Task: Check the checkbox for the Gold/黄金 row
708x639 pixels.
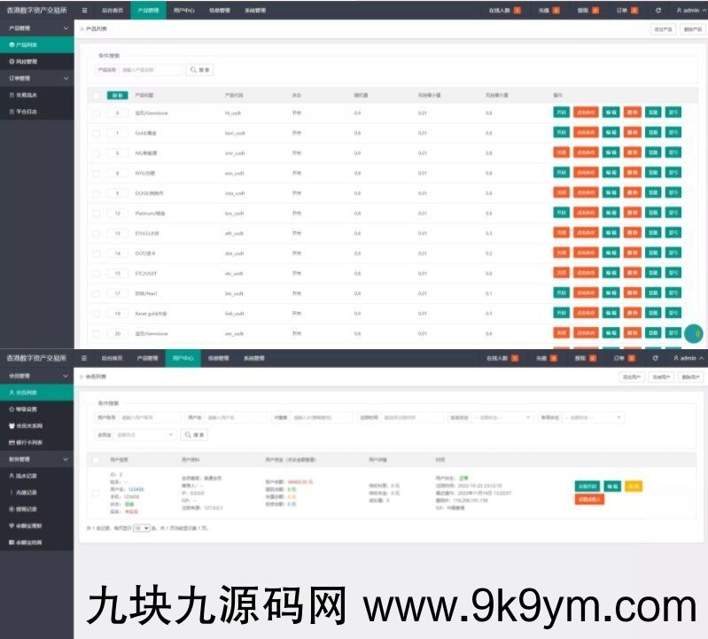Action: pyautogui.click(x=96, y=133)
